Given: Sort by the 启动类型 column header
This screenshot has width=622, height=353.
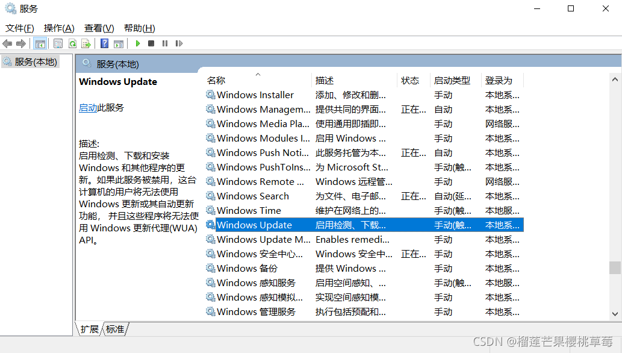Looking at the screenshot, I should click(x=452, y=81).
